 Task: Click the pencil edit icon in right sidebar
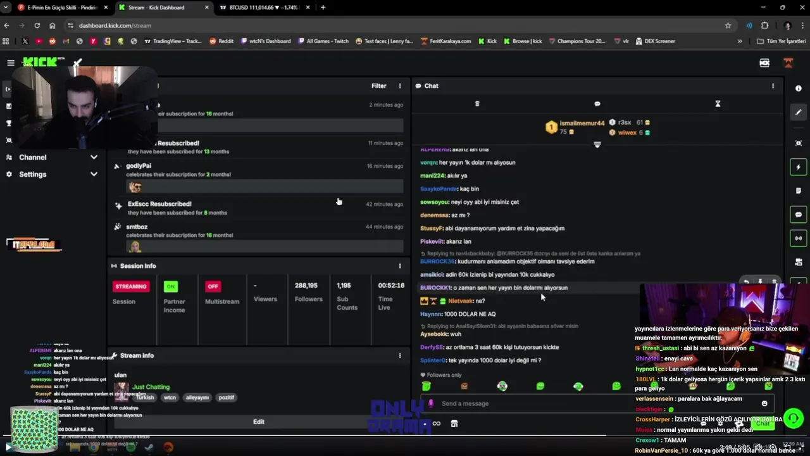[x=799, y=112]
